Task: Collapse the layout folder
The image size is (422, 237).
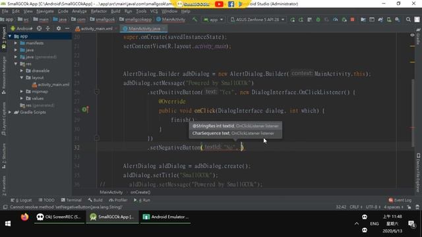Action: pos(22,78)
